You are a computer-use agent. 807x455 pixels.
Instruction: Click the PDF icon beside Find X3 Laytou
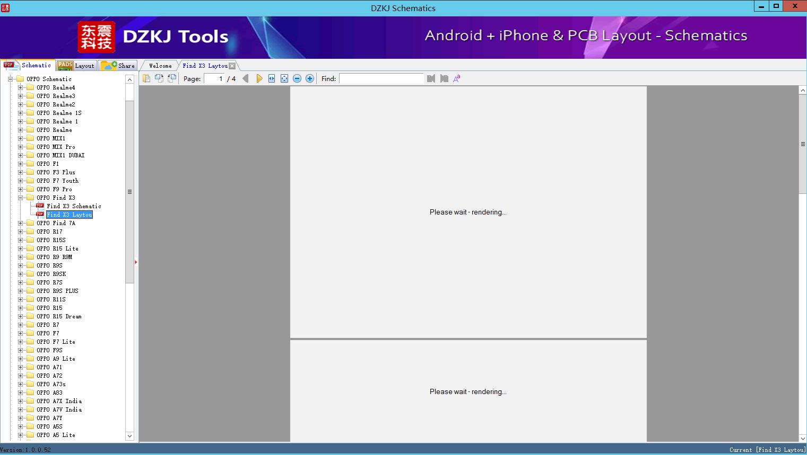coord(40,215)
